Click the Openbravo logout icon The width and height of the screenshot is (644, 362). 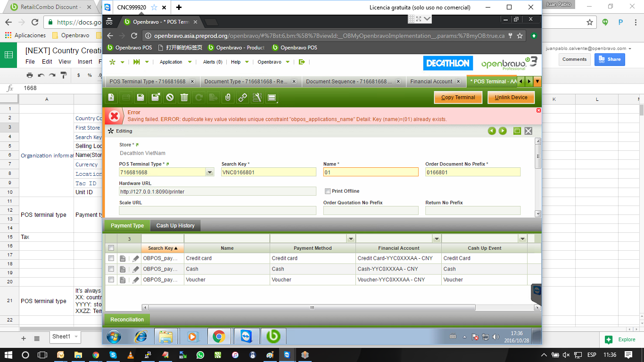point(302,62)
